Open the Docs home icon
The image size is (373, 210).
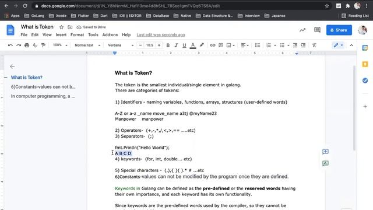10,30
